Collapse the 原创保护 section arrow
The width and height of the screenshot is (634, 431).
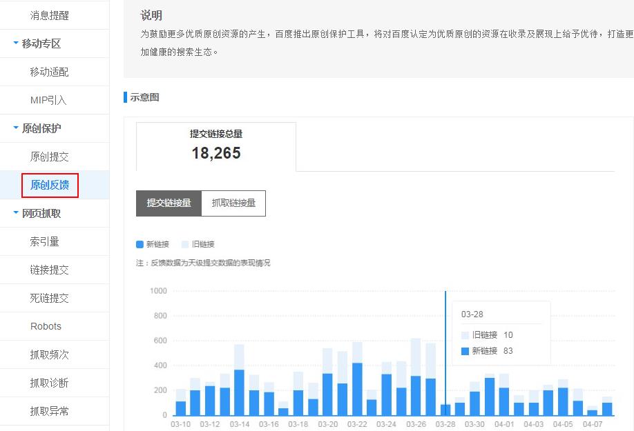tap(16, 127)
